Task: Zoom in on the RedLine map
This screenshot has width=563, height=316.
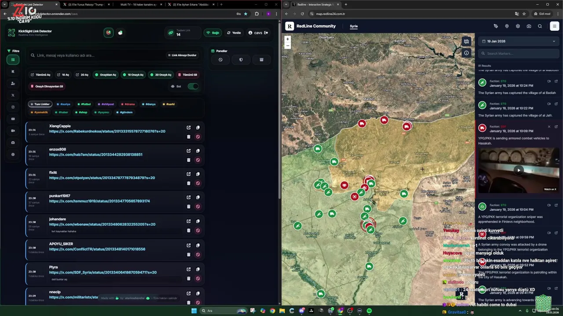Action: pos(288,39)
